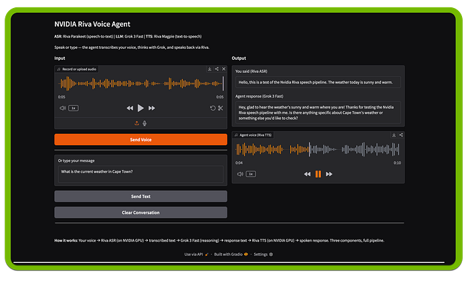Image resolution: width=468 pixels, height=281 pixels.
Task: Open 'Built with Gradio' link
Action: [x=231, y=254]
